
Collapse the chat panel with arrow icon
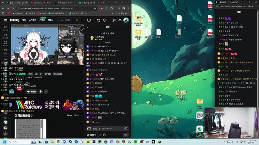click(x=87, y=27)
